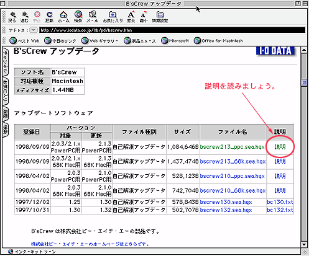This screenshot has height=256, width=309.
Task: Click the Back (戻る) toolbar icon
Action: (12, 17)
